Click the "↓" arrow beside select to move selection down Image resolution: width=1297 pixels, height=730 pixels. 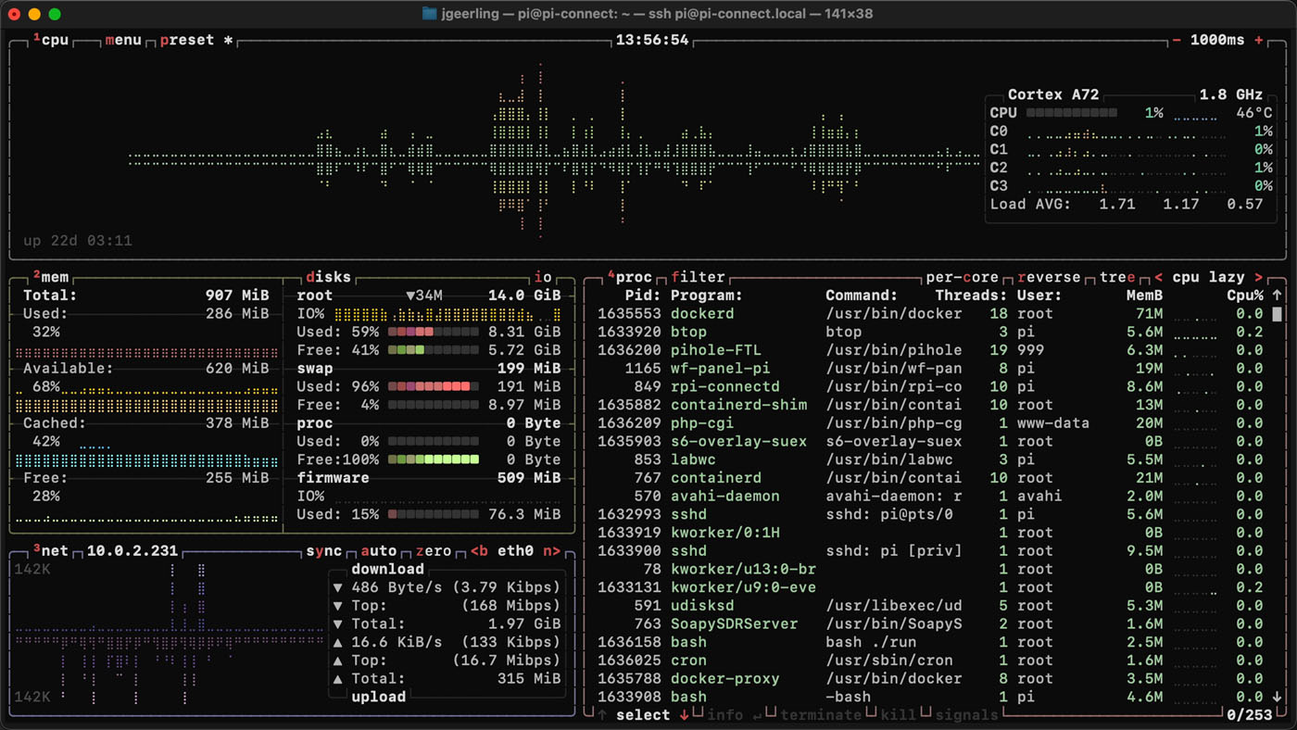[684, 714]
